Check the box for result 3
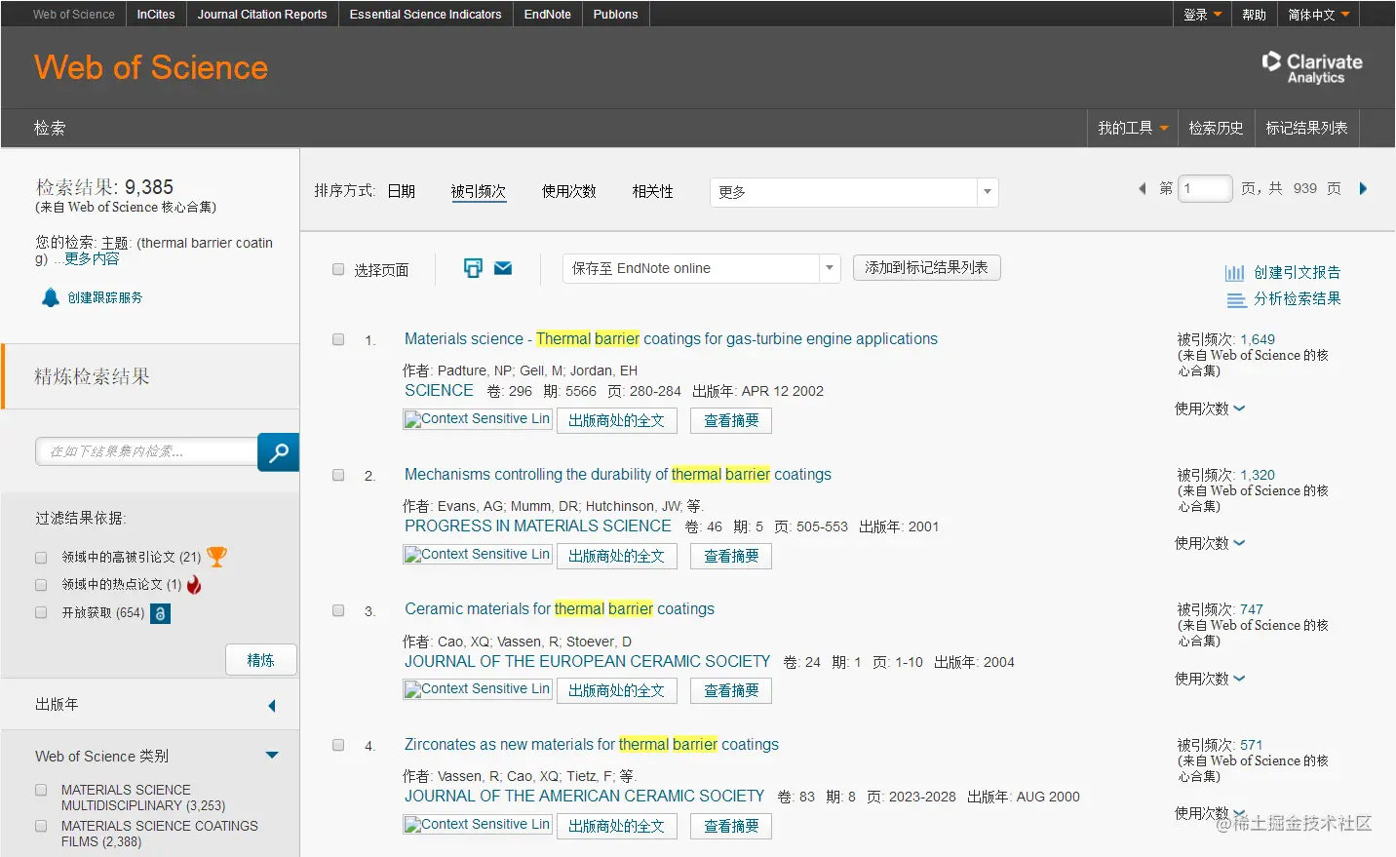Image resolution: width=1396 pixels, height=857 pixels. [x=338, y=610]
